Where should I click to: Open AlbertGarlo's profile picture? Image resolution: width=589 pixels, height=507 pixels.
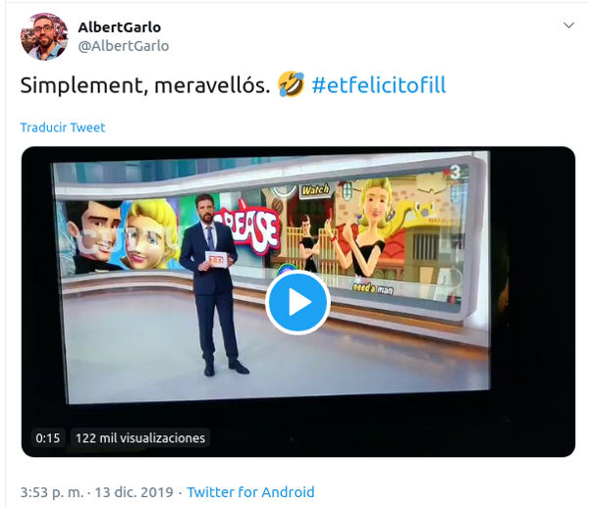pyautogui.click(x=44, y=36)
